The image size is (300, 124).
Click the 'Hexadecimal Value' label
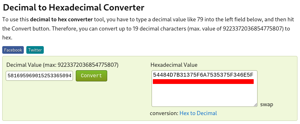click(174, 65)
